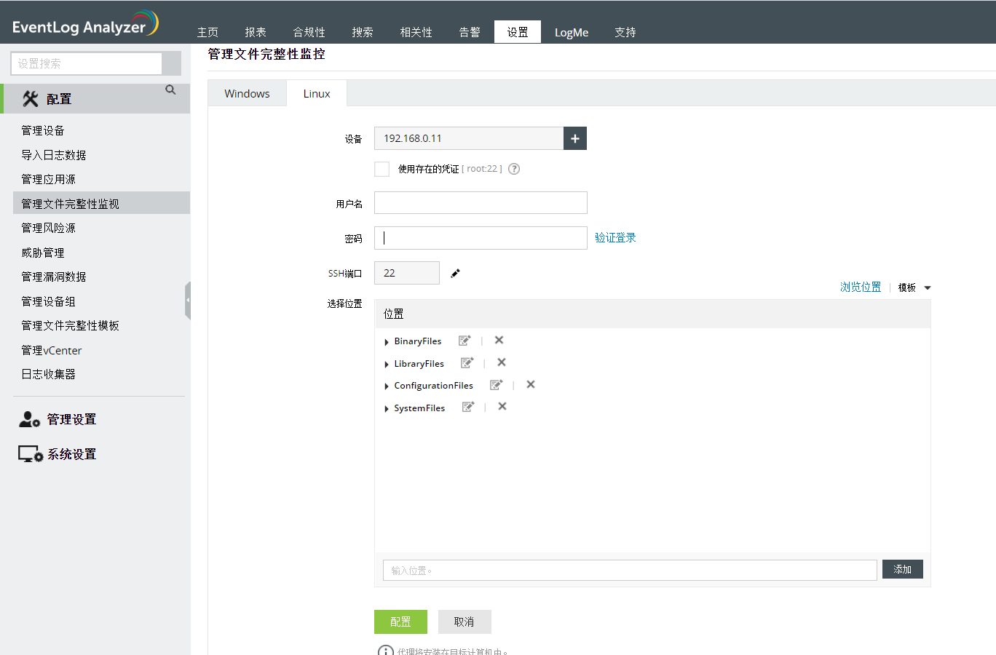Expand the BinaryFiles tree node
996x655 pixels.
click(386, 342)
